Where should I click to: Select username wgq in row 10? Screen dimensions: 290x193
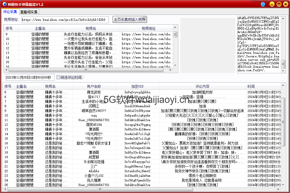point(94,115)
